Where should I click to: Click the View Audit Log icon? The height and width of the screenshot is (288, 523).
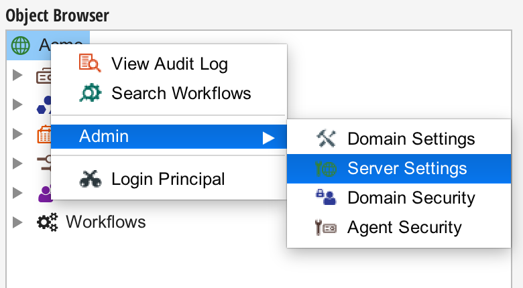(x=90, y=64)
